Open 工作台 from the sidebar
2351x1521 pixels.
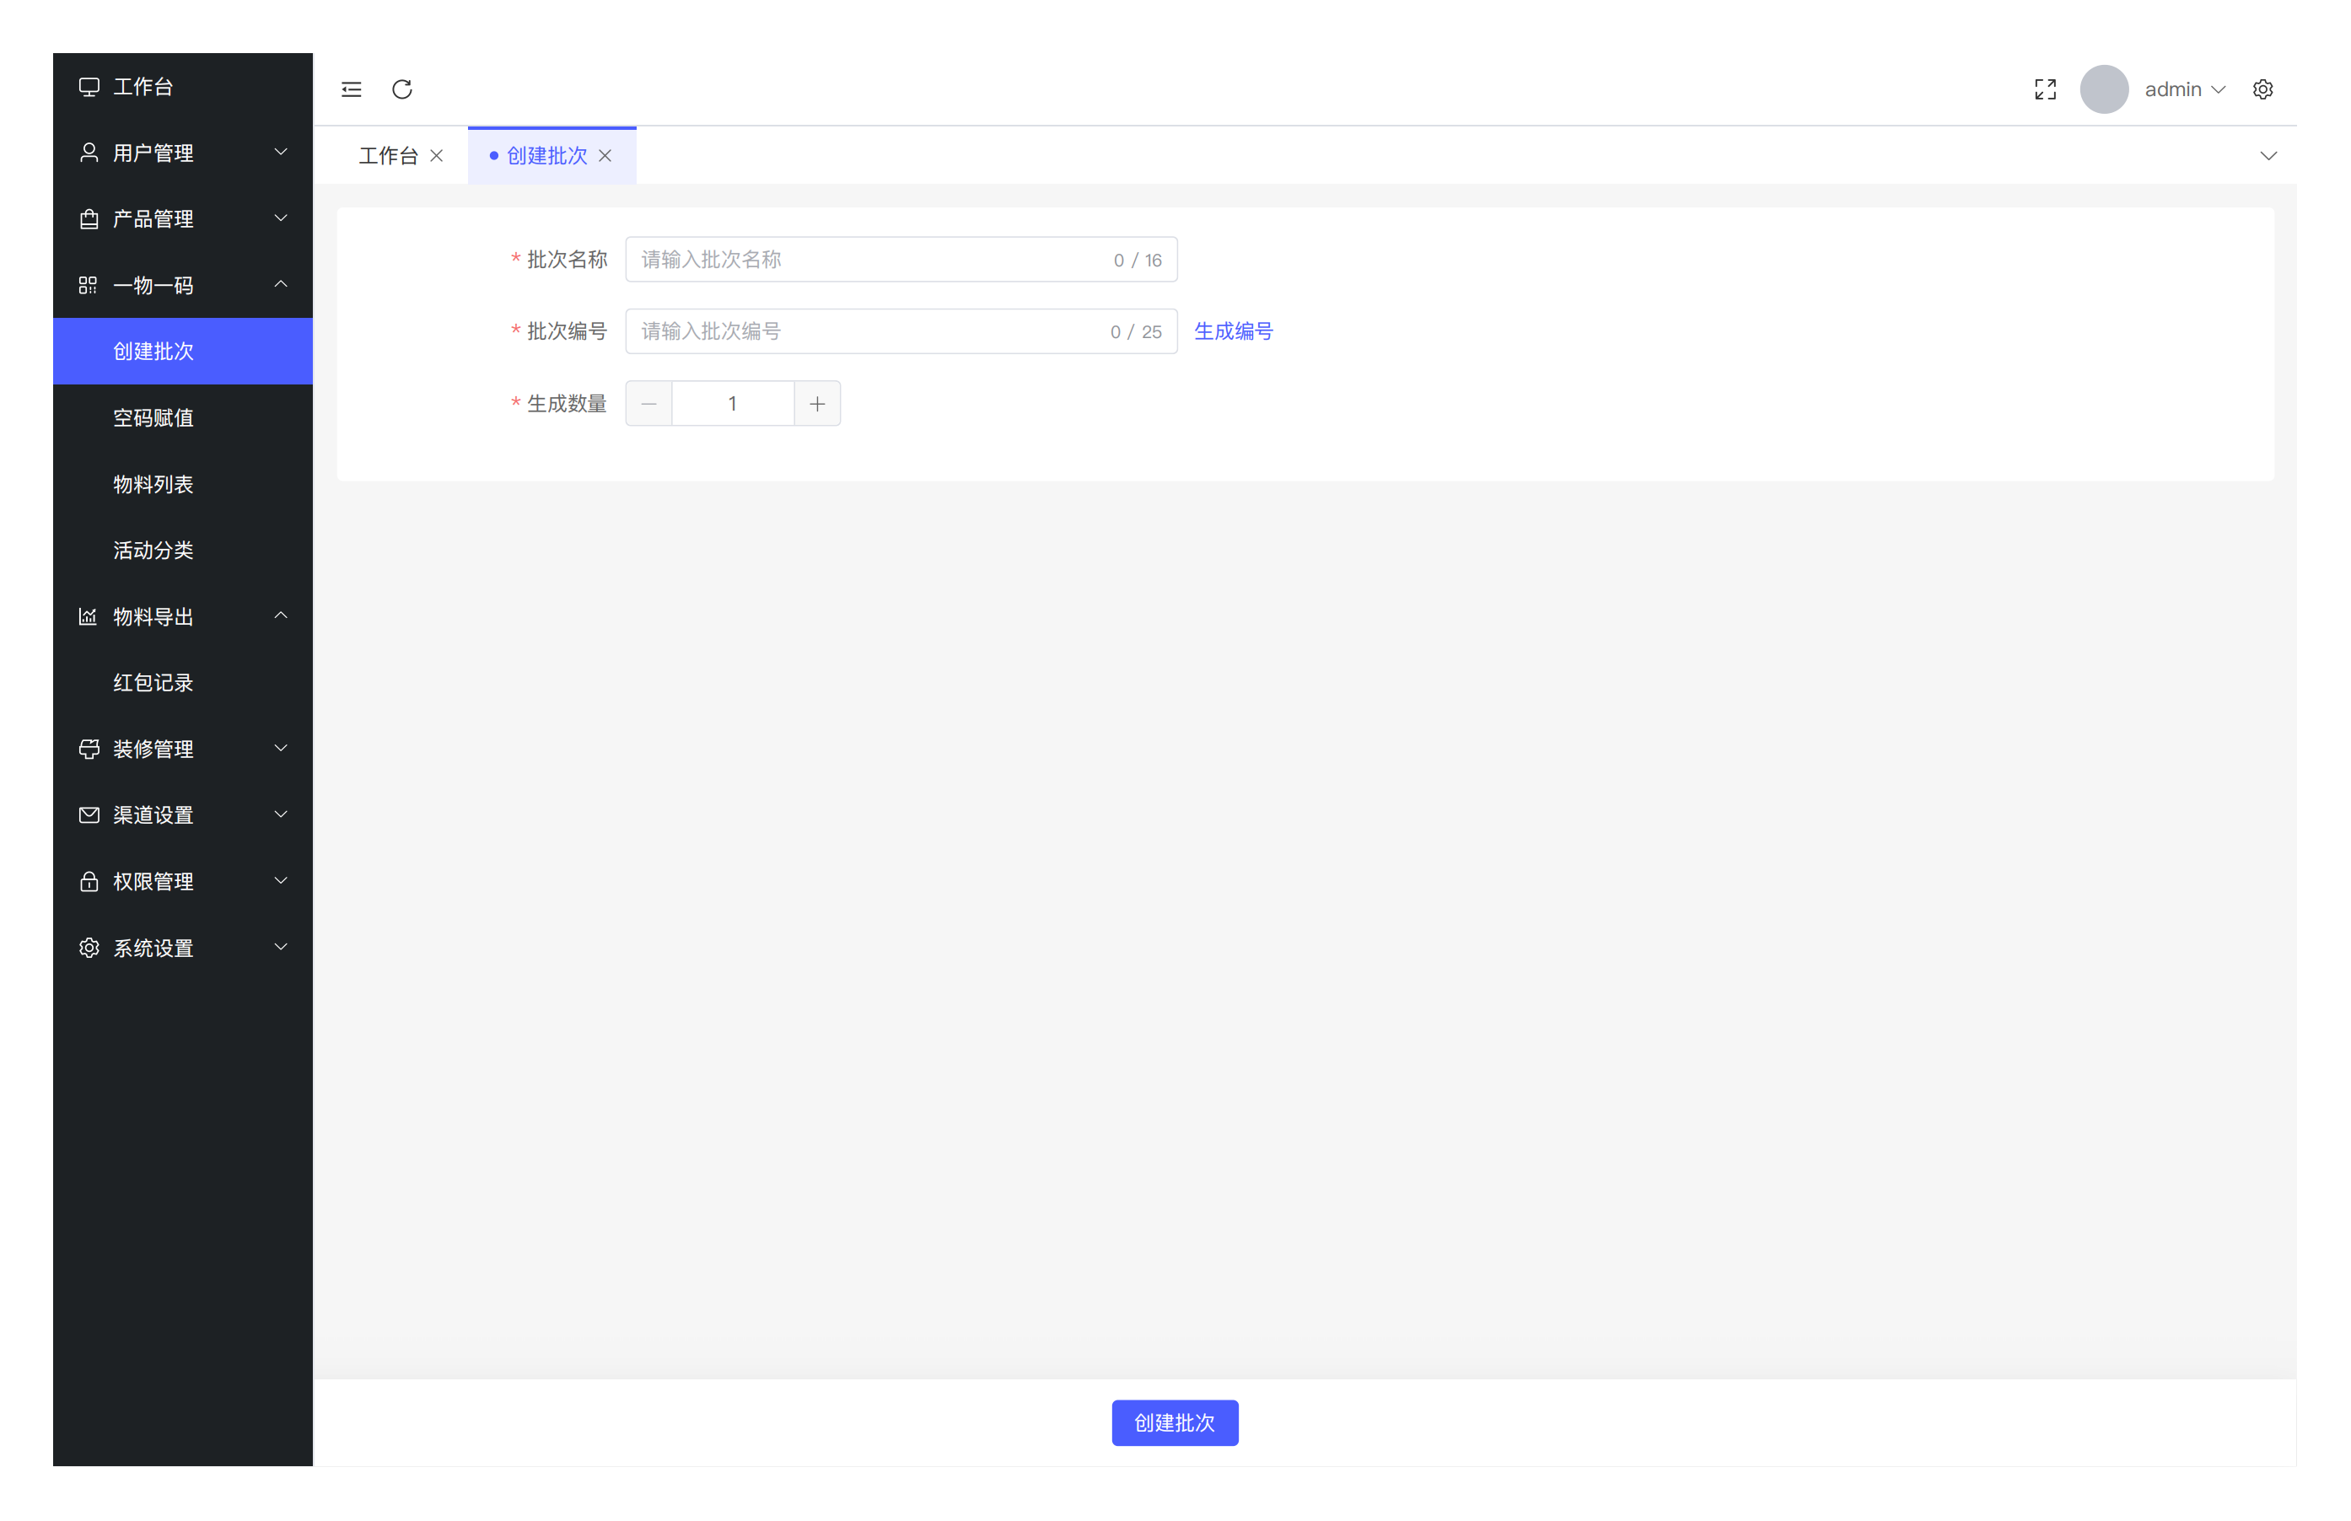tap(143, 87)
